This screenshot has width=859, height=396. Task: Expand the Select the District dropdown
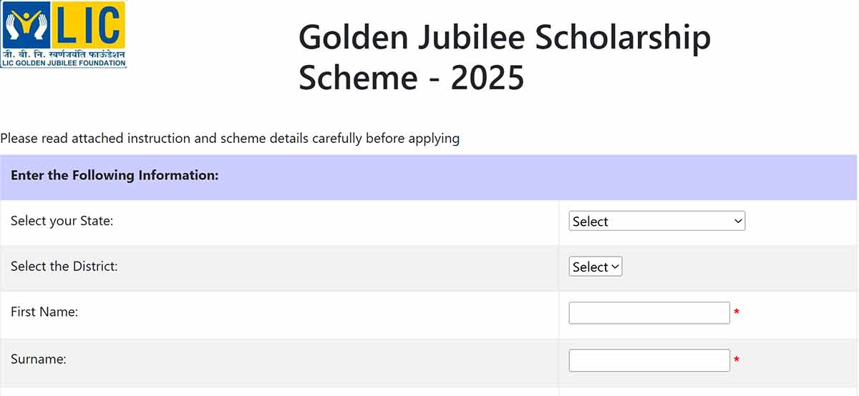[596, 267]
